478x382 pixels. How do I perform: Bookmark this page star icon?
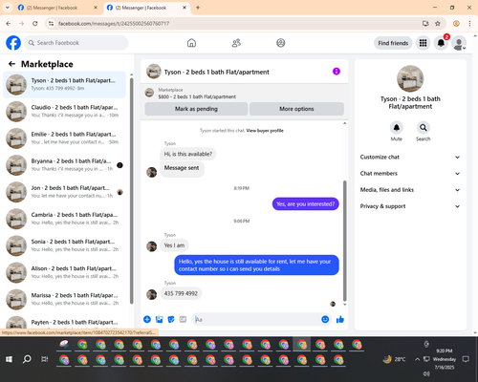pyautogui.click(x=438, y=23)
